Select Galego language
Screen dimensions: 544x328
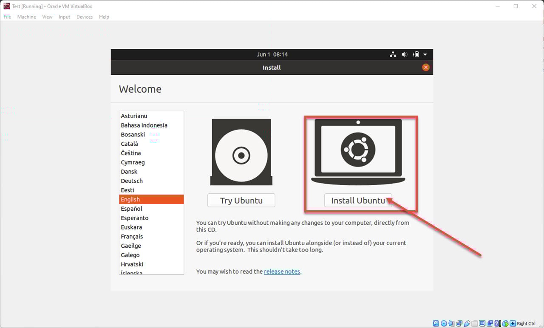[151, 255]
